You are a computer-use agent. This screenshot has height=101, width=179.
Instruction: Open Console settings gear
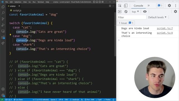coord(175,12)
